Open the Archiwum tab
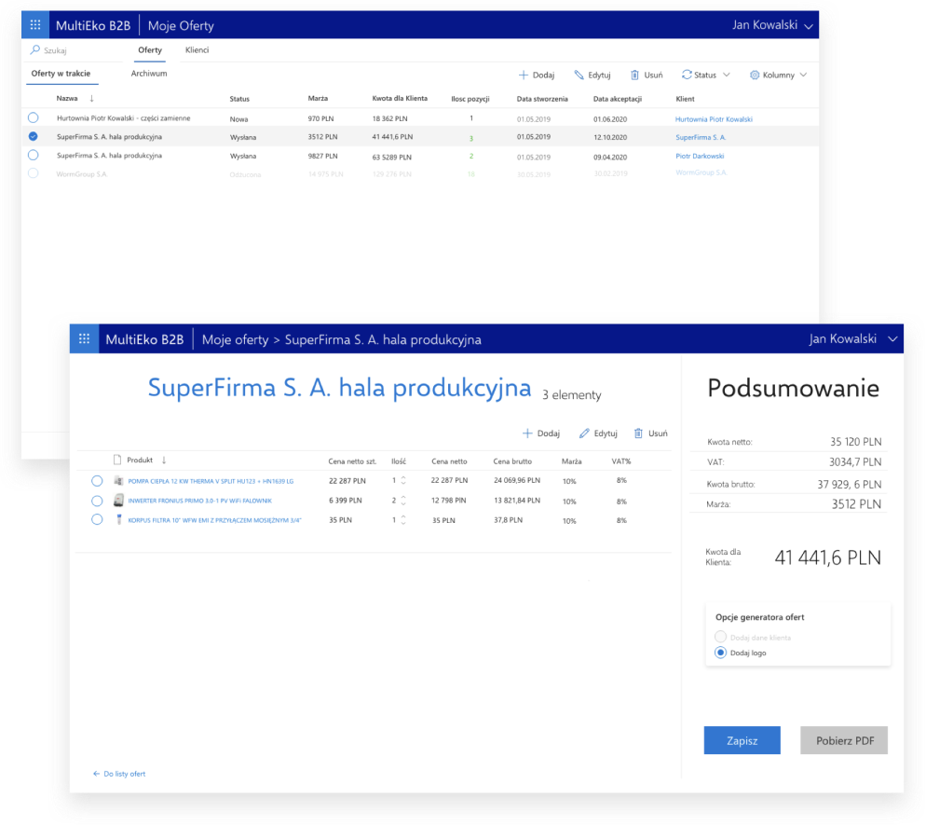926x825 pixels. tap(149, 73)
